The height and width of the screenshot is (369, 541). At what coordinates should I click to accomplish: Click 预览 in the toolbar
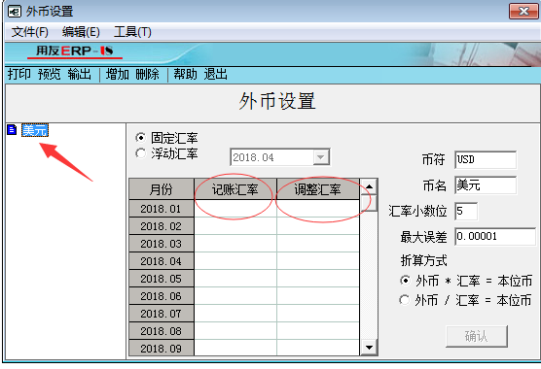point(50,75)
